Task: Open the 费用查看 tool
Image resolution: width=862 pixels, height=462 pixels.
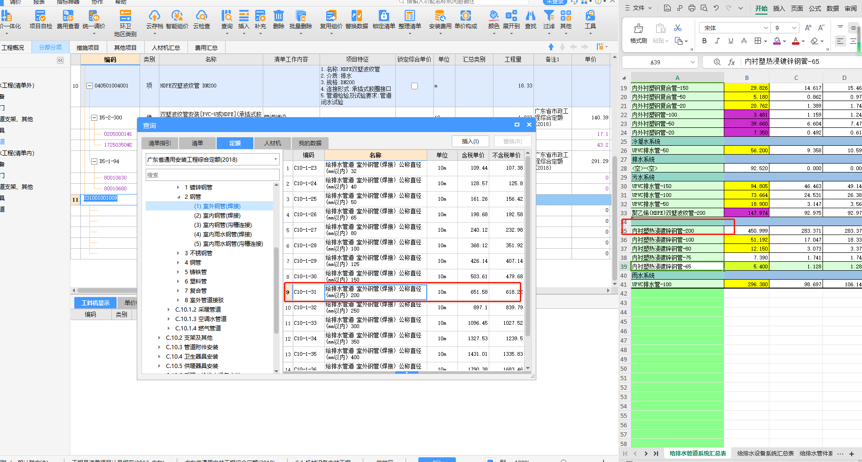Action: click(68, 20)
